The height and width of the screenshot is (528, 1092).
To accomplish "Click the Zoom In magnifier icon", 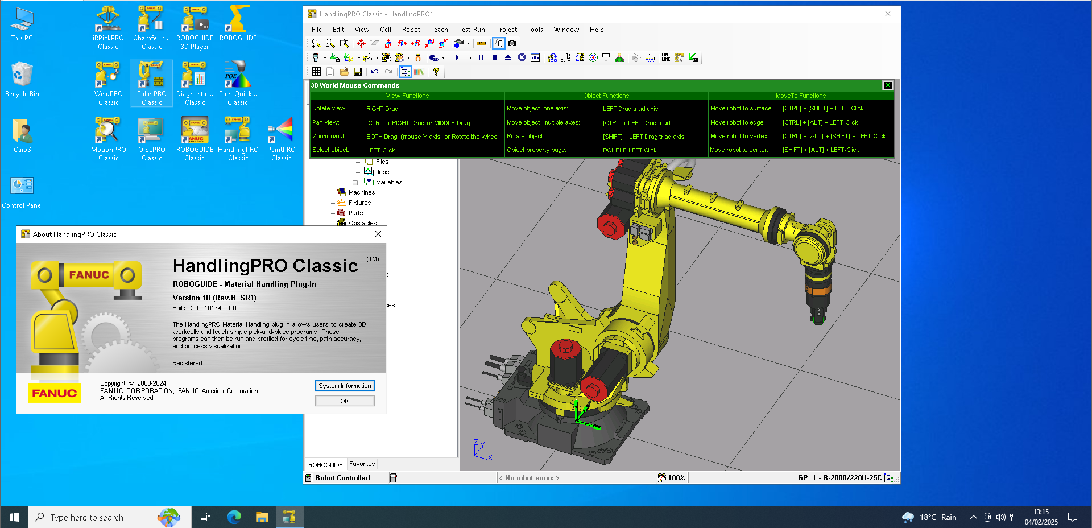I will pos(316,43).
